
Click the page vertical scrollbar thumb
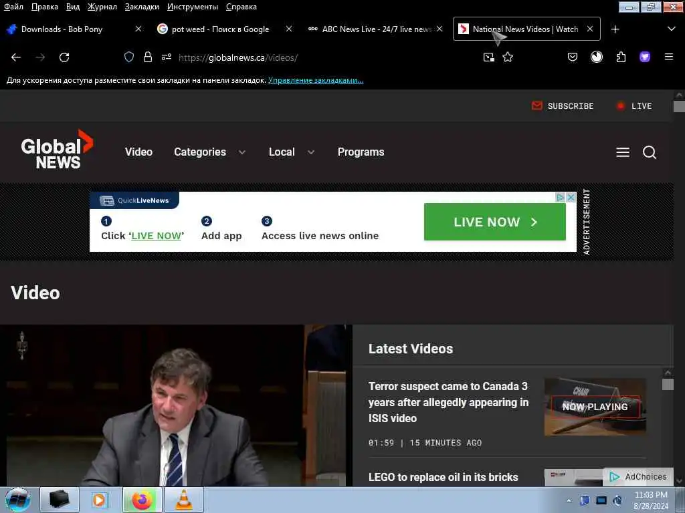coord(679,106)
